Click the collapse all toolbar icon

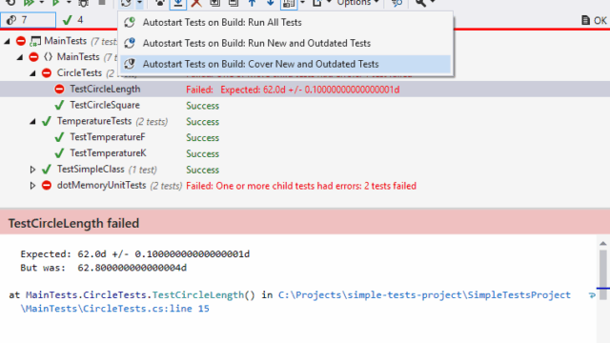point(233,3)
